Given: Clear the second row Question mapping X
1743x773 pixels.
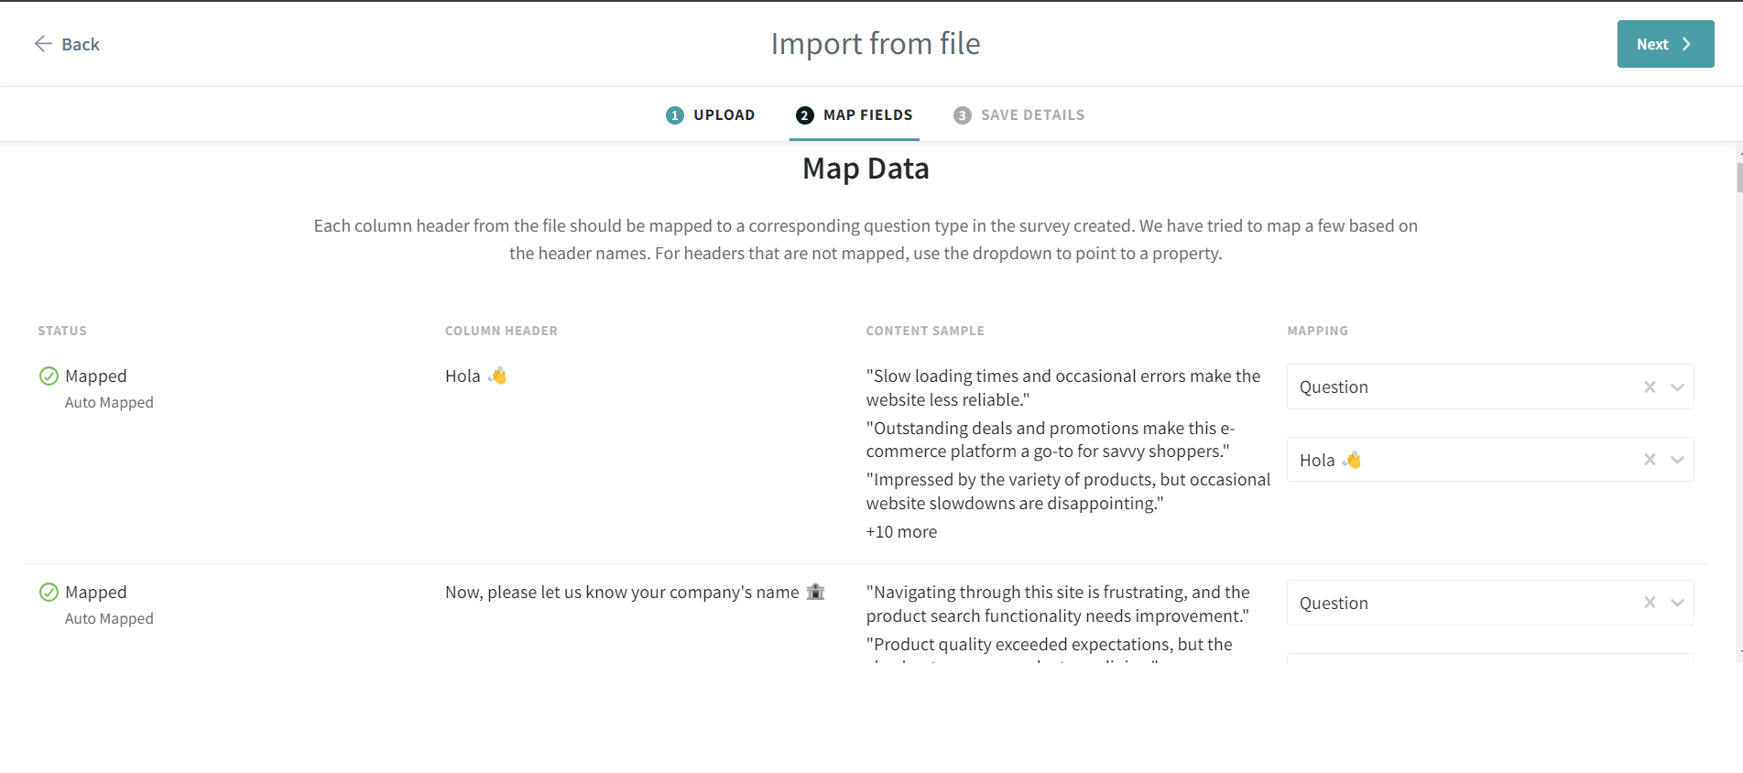Looking at the screenshot, I should point(1650,603).
